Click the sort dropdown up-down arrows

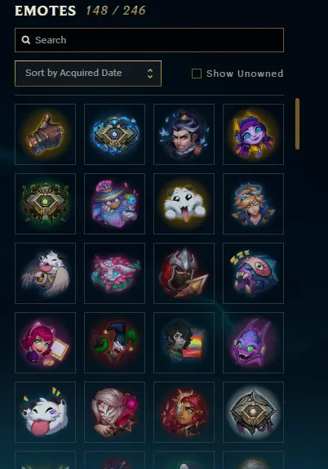click(150, 74)
